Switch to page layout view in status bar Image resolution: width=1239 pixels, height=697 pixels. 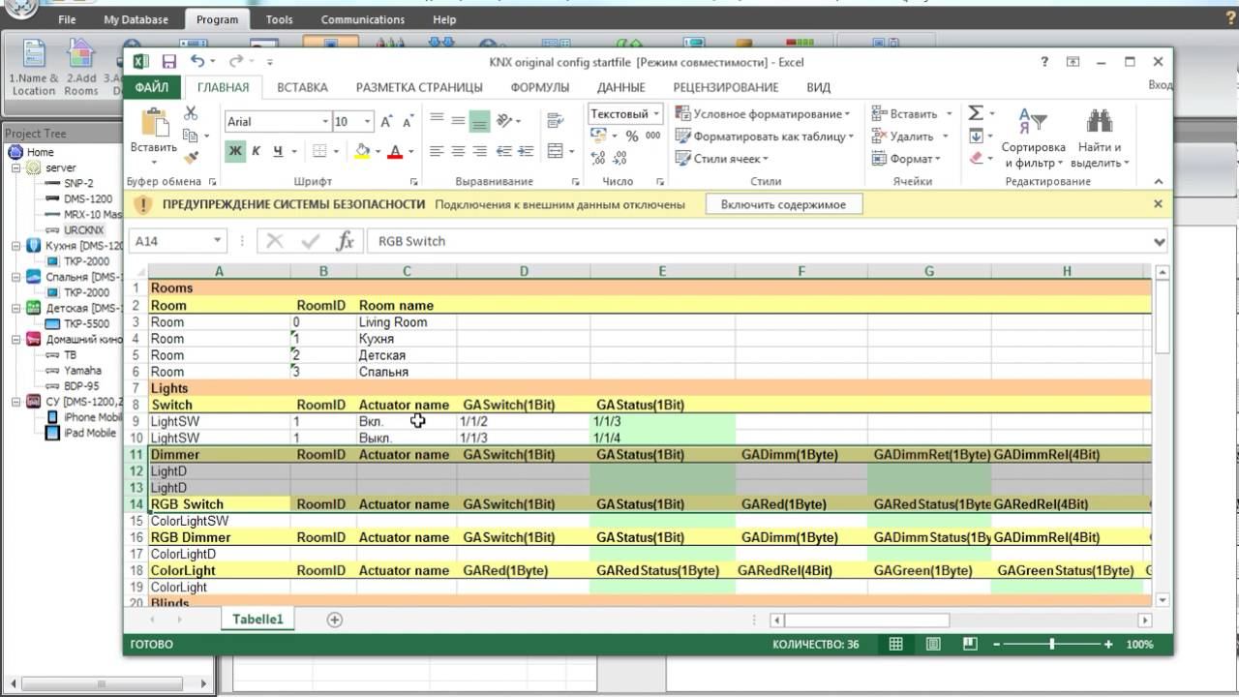coord(933,644)
